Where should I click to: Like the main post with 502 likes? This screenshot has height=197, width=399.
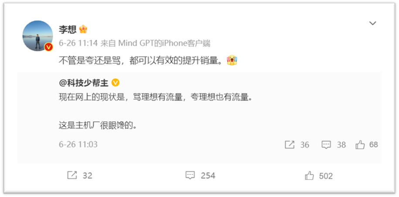[x=319, y=176]
